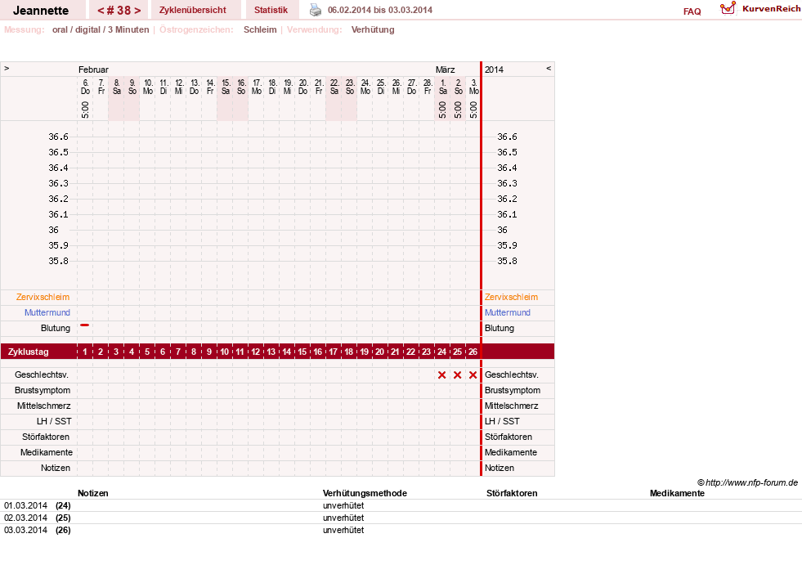Go to next cycle with right arrow by #38

click(137, 11)
